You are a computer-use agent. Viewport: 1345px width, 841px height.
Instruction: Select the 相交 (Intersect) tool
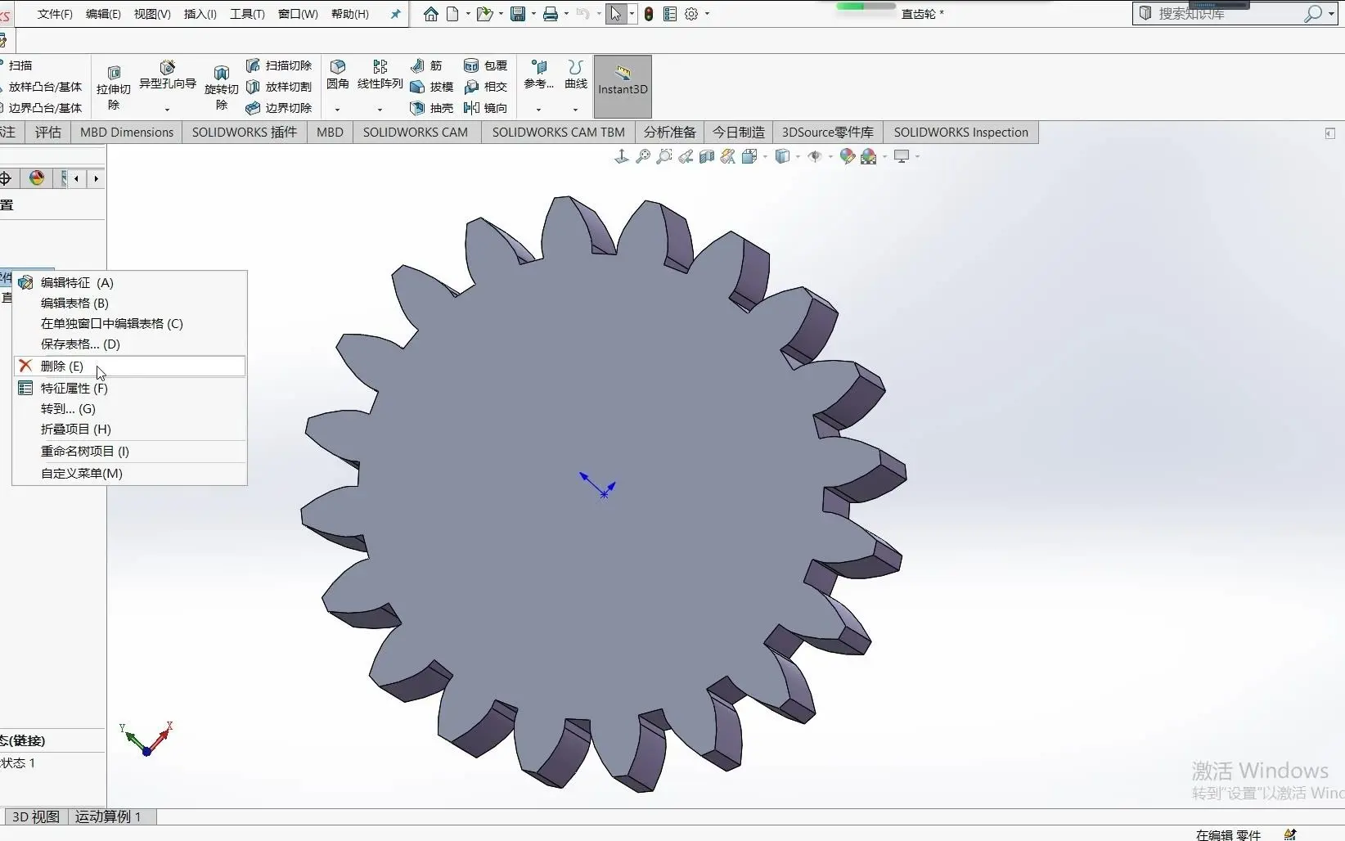click(x=486, y=87)
